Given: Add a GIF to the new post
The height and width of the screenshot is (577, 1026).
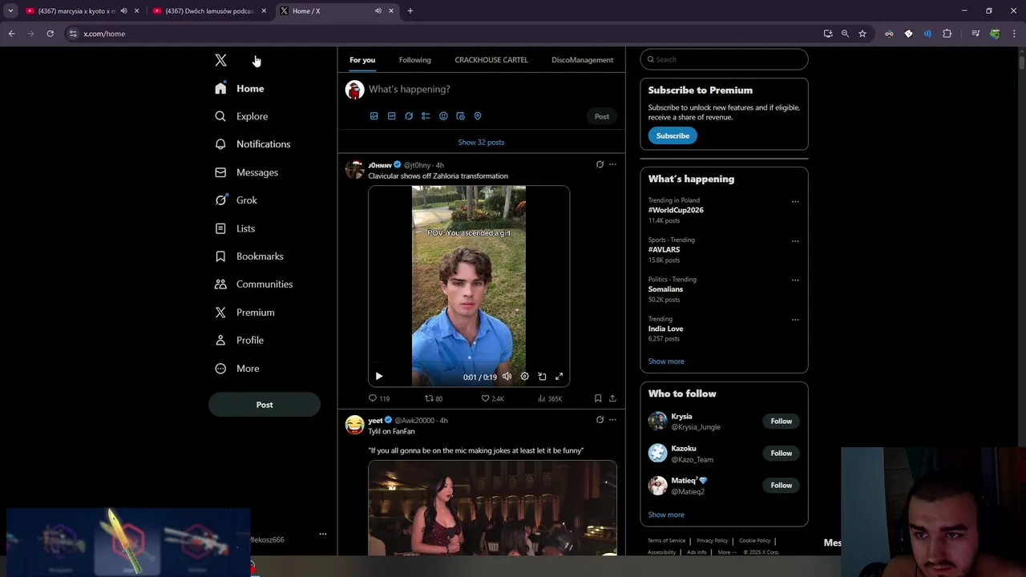Looking at the screenshot, I should 391,116.
